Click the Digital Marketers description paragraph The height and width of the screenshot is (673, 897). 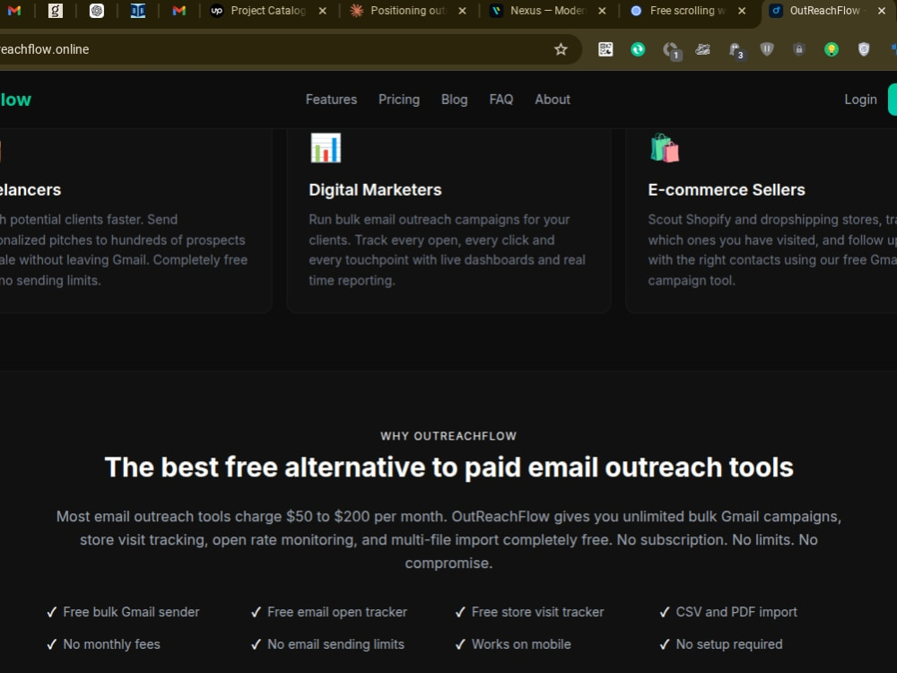click(448, 250)
